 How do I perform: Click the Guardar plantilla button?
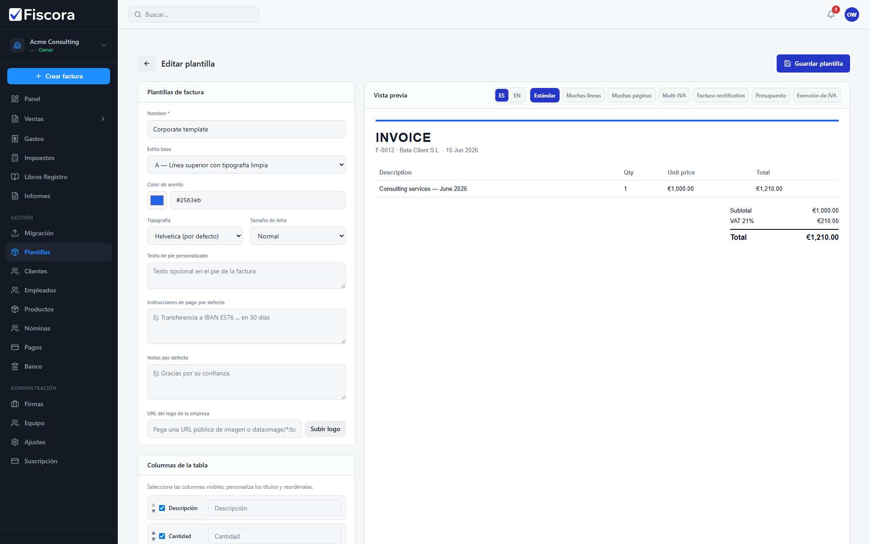pos(813,63)
